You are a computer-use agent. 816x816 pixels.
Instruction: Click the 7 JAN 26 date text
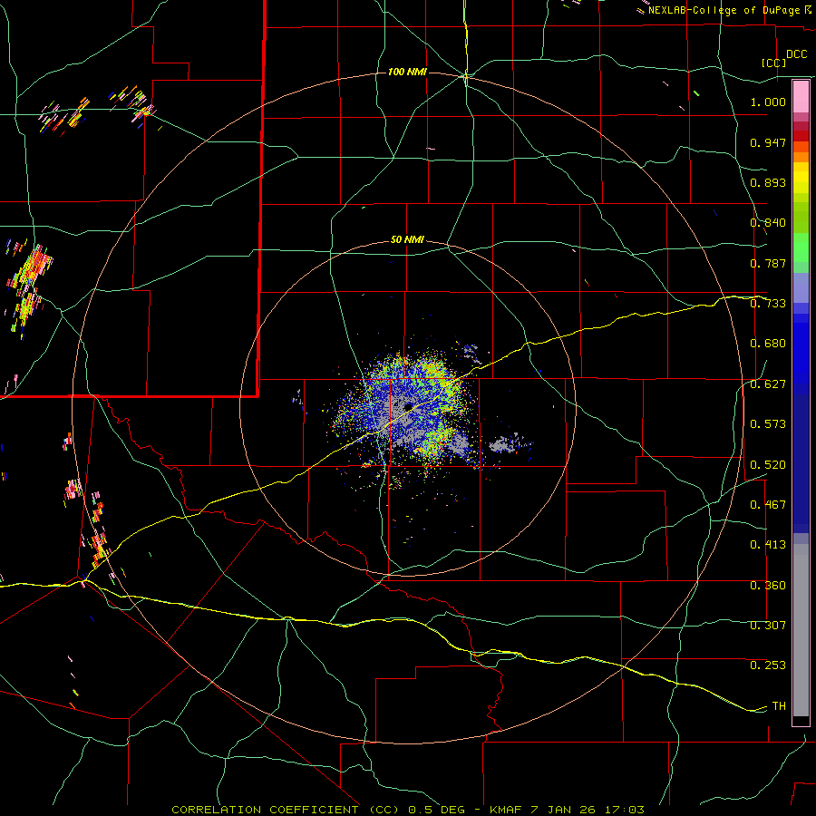click(x=563, y=810)
